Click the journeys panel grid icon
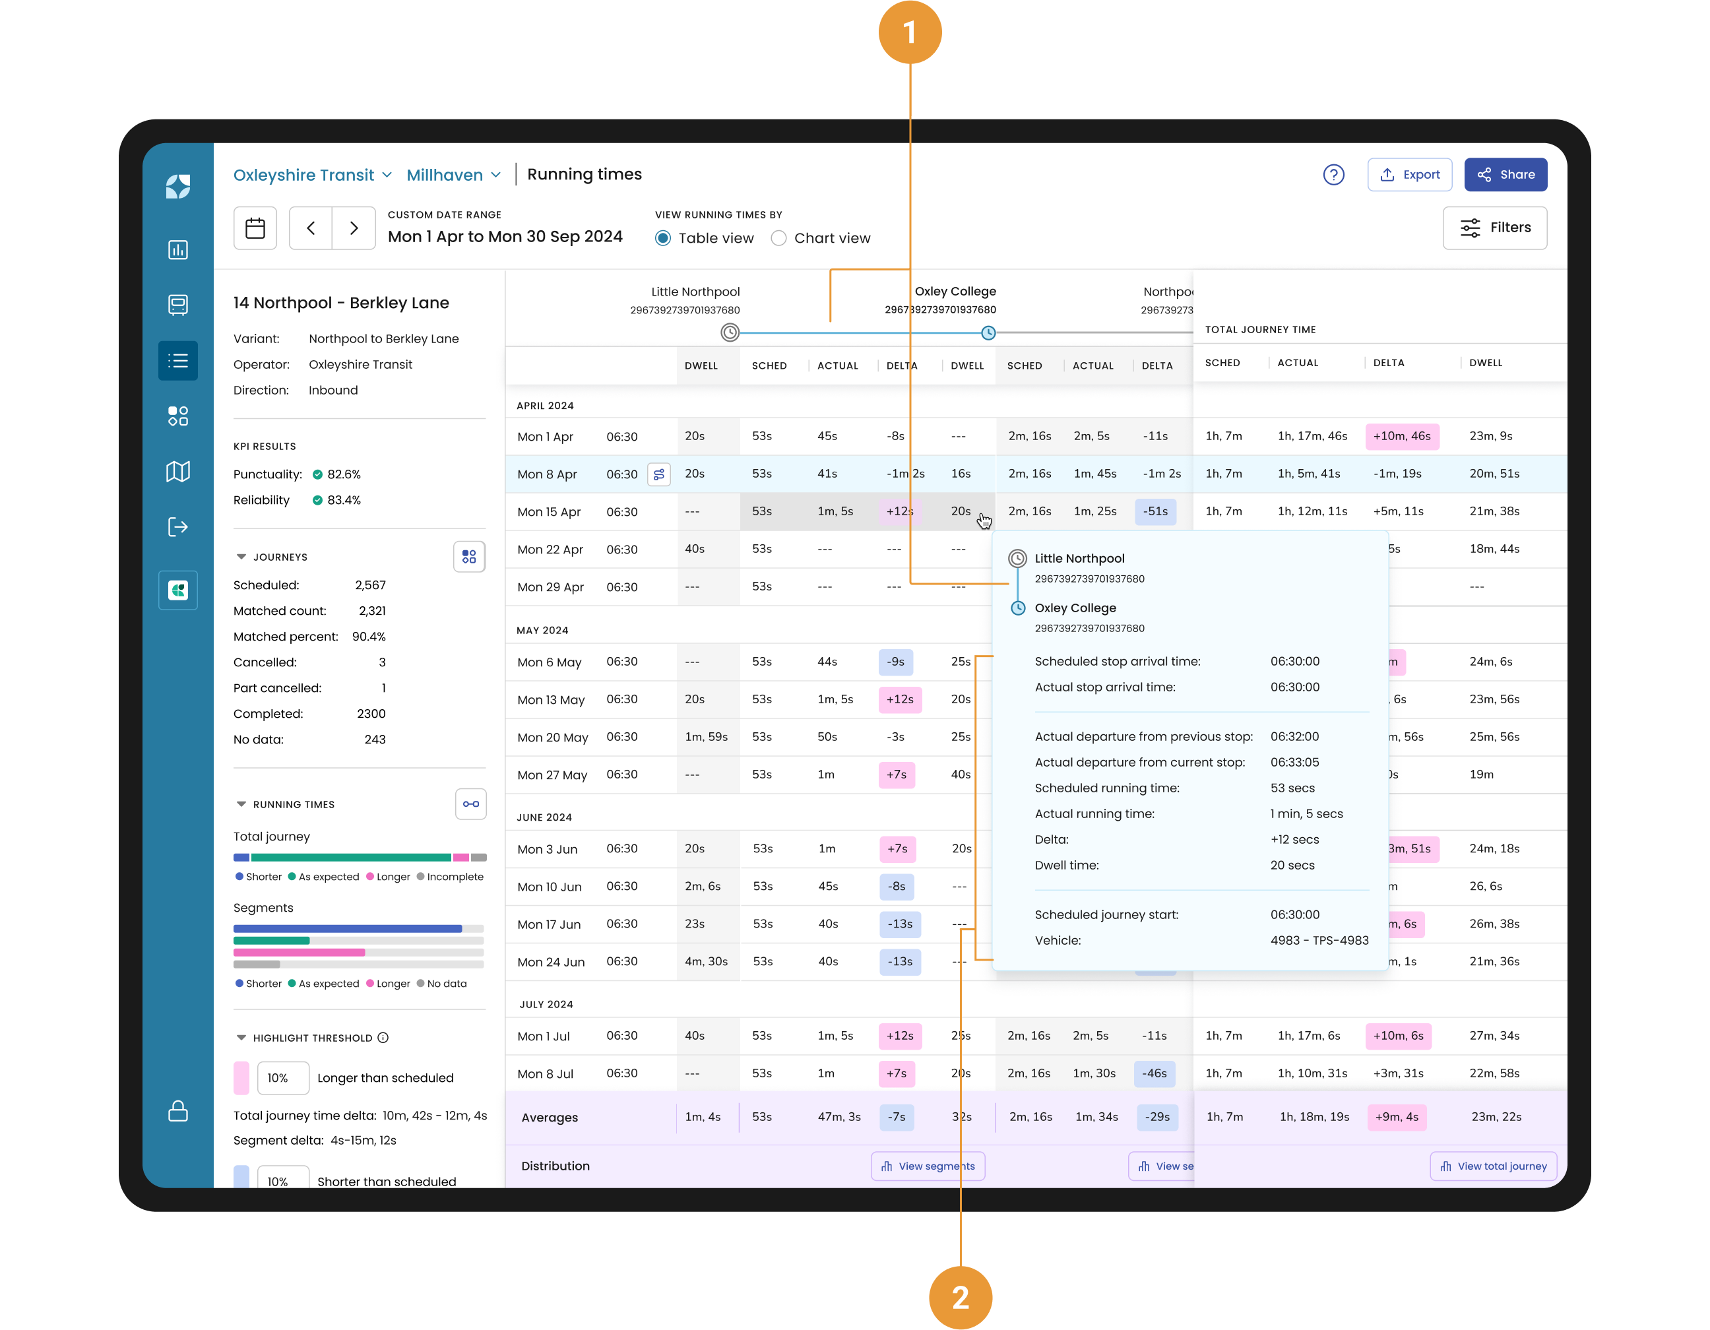This screenshot has width=1710, height=1330. (x=469, y=557)
